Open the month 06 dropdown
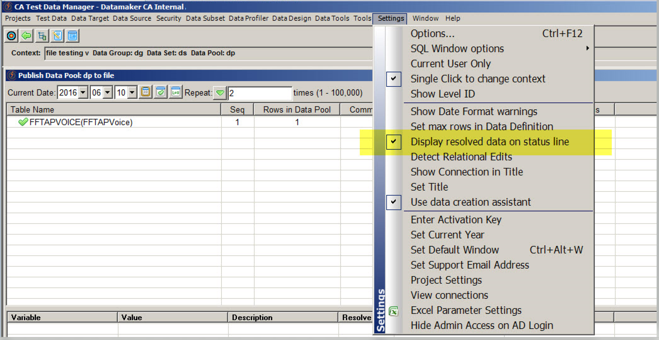This screenshot has width=659, height=340. (108, 93)
